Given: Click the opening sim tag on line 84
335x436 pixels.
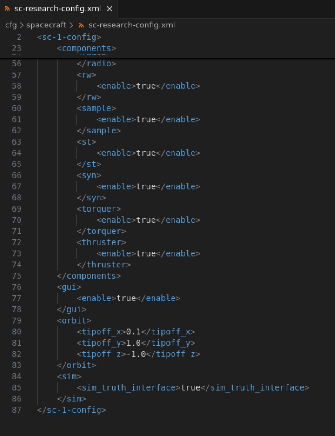Looking at the screenshot, I should (x=69, y=376).
